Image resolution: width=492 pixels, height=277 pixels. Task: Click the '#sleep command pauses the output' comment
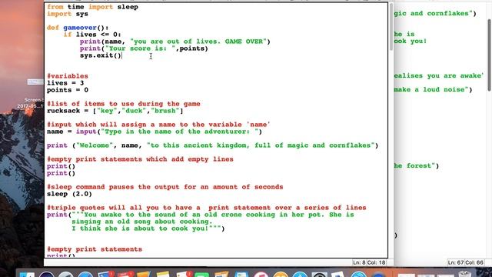point(165,187)
